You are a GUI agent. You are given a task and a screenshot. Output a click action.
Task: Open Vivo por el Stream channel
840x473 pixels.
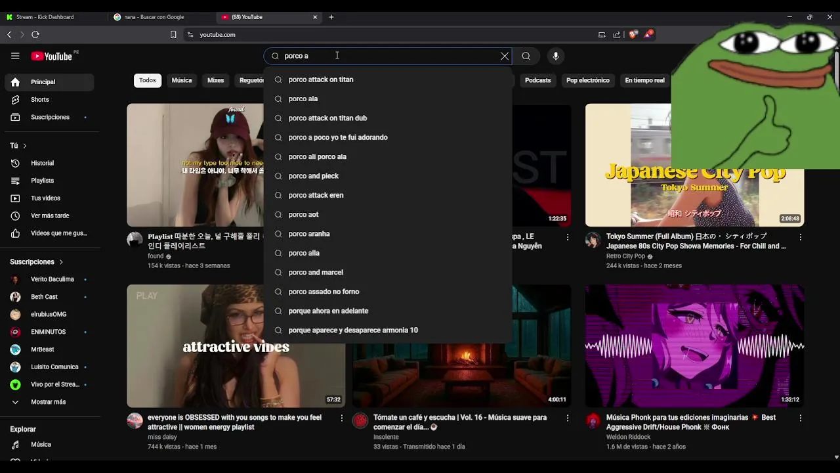[x=50, y=384]
